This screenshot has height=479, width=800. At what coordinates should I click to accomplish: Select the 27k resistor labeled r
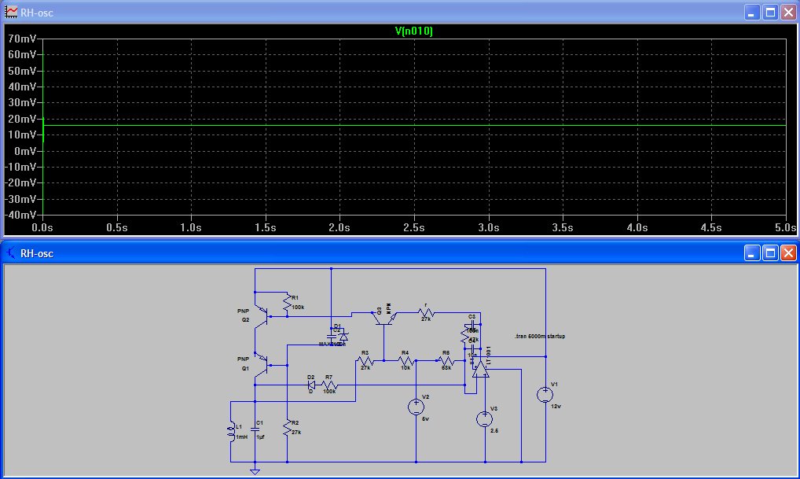pyautogui.click(x=425, y=312)
